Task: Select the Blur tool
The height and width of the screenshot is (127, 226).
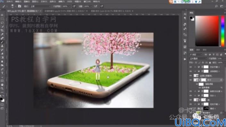Action: click(x=2, y=61)
